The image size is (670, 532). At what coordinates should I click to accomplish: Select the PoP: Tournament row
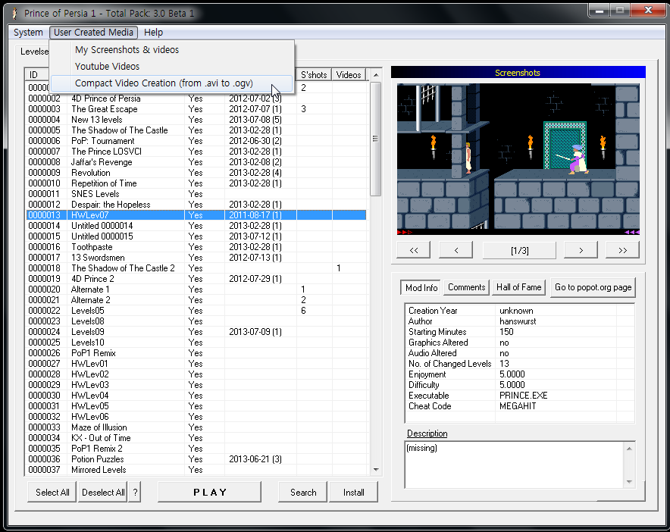pos(196,141)
